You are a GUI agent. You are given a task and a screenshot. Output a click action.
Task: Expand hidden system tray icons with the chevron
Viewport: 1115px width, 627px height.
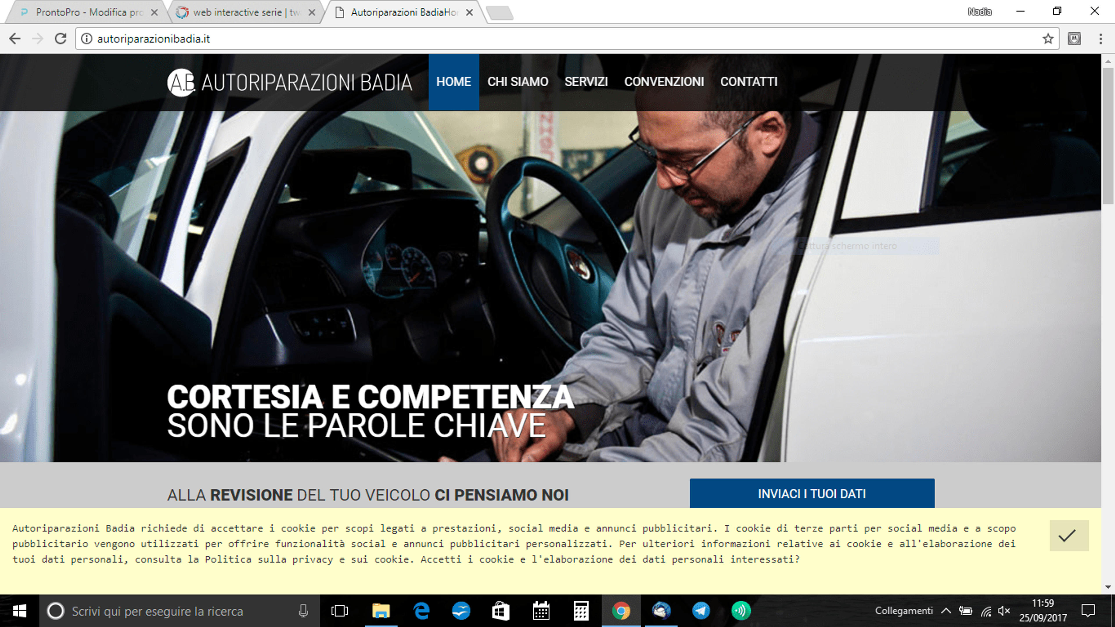[x=946, y=610]
